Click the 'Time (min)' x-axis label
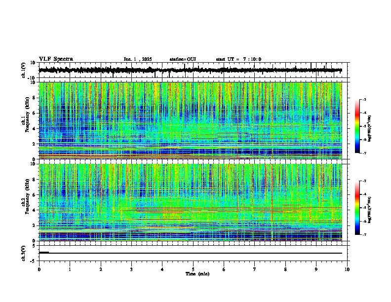This screenshot has width=391, height=302. (x=197, y=274)
